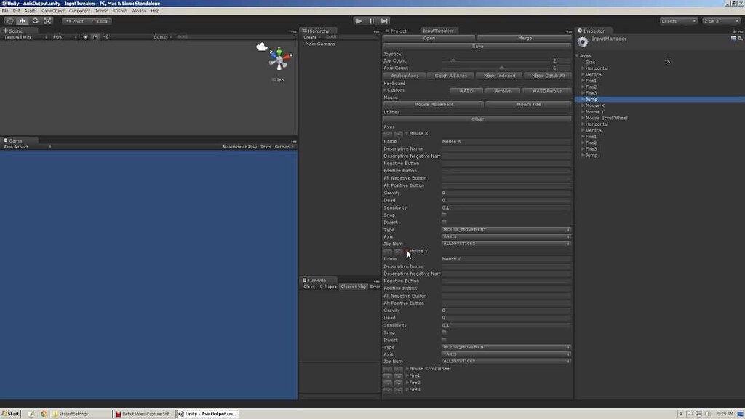
Task: Click the WASD keyboard preset button
Action: click(466, 90)
